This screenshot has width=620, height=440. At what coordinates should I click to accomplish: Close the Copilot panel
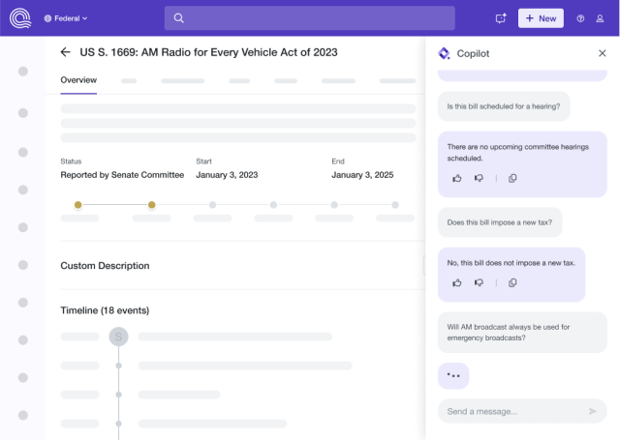tap(603, 53)
